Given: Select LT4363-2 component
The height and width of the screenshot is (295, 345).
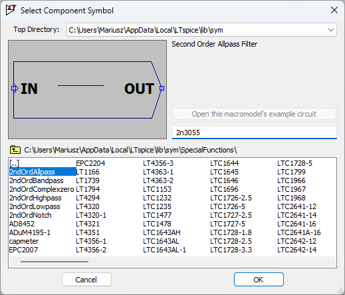Looking at the screenshot, I should click(x=158, y=180).
